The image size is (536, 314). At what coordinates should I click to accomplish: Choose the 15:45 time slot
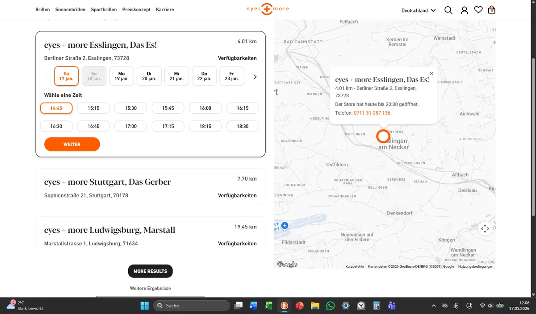(168, 108)
